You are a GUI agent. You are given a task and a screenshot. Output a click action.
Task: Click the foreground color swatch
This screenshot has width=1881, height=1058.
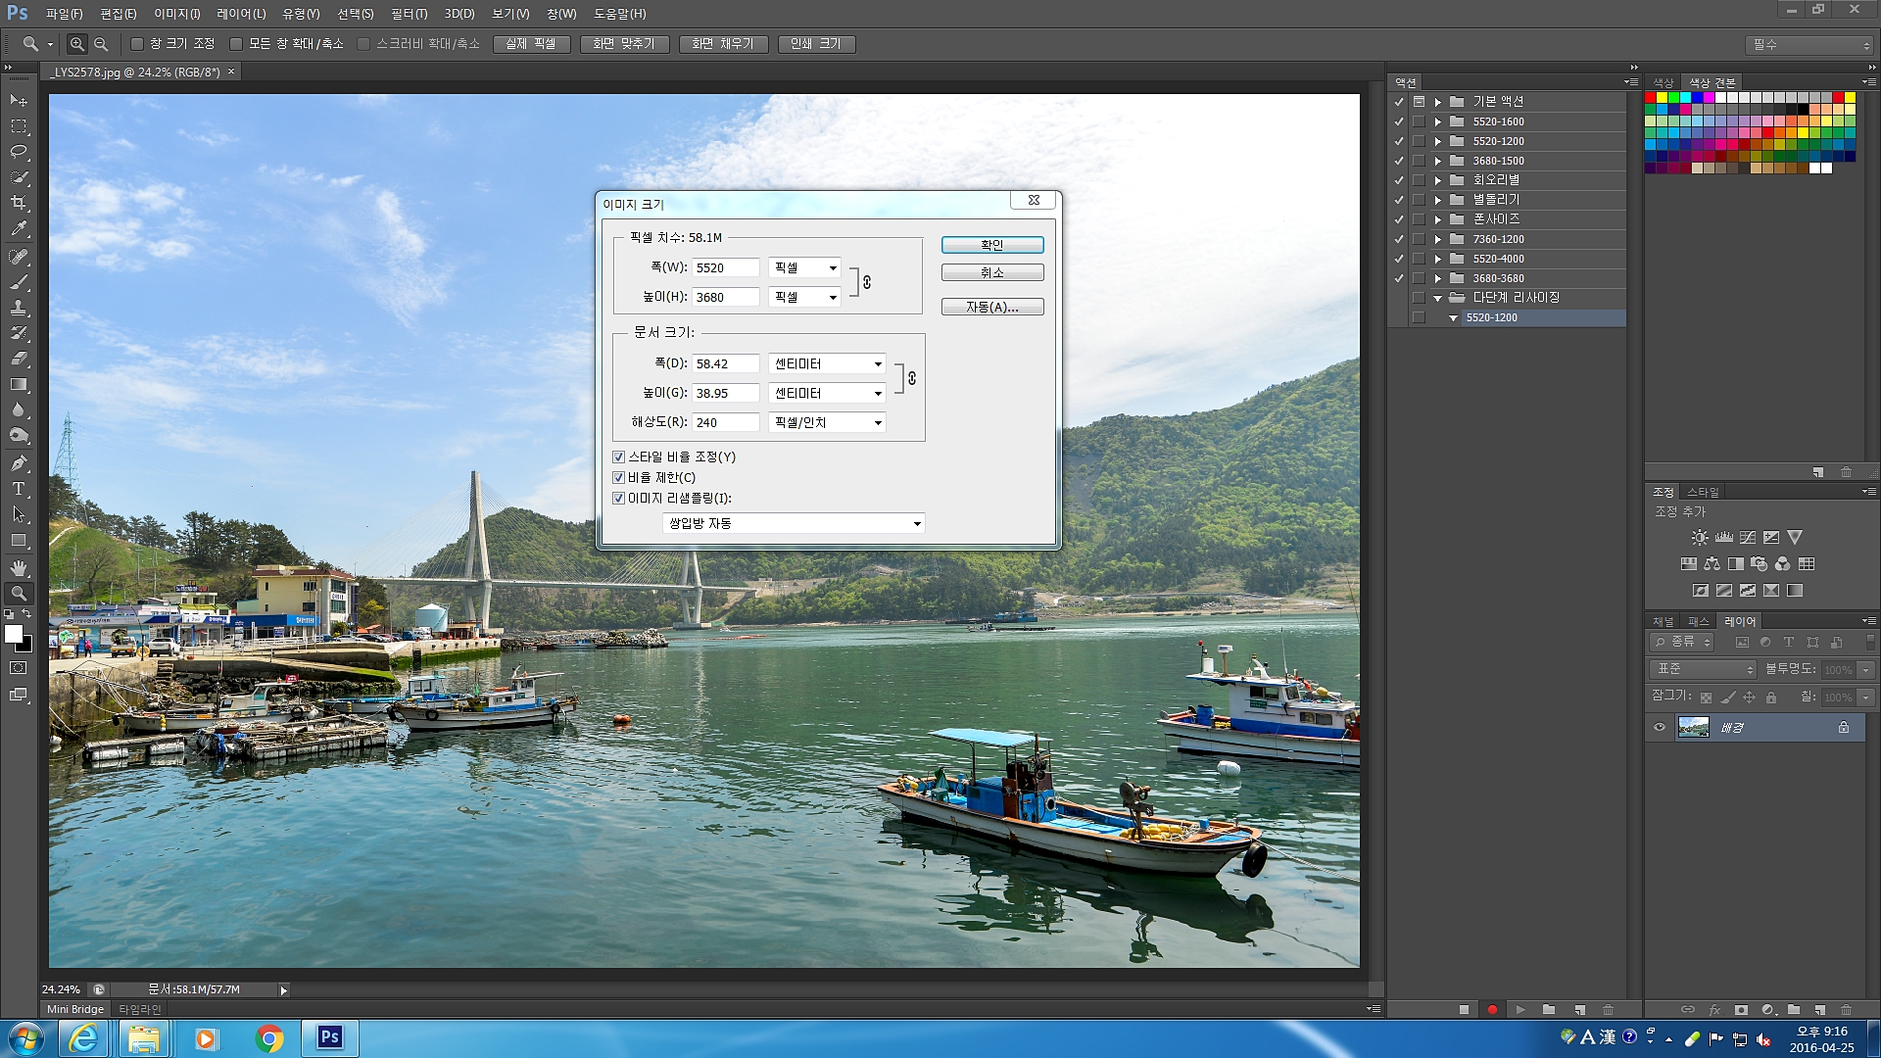[x=14, y=634]
